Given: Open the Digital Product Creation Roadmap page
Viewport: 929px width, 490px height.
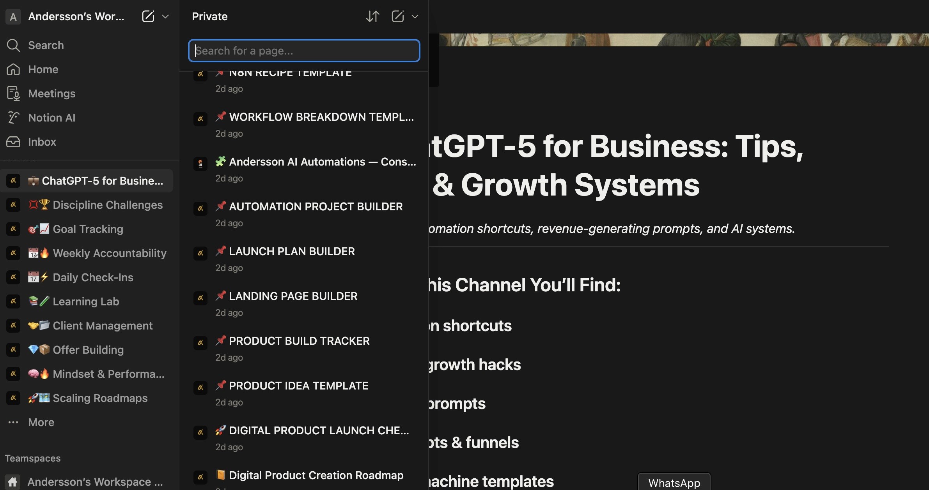Looking at the screenshot, I should click(316, 475).
